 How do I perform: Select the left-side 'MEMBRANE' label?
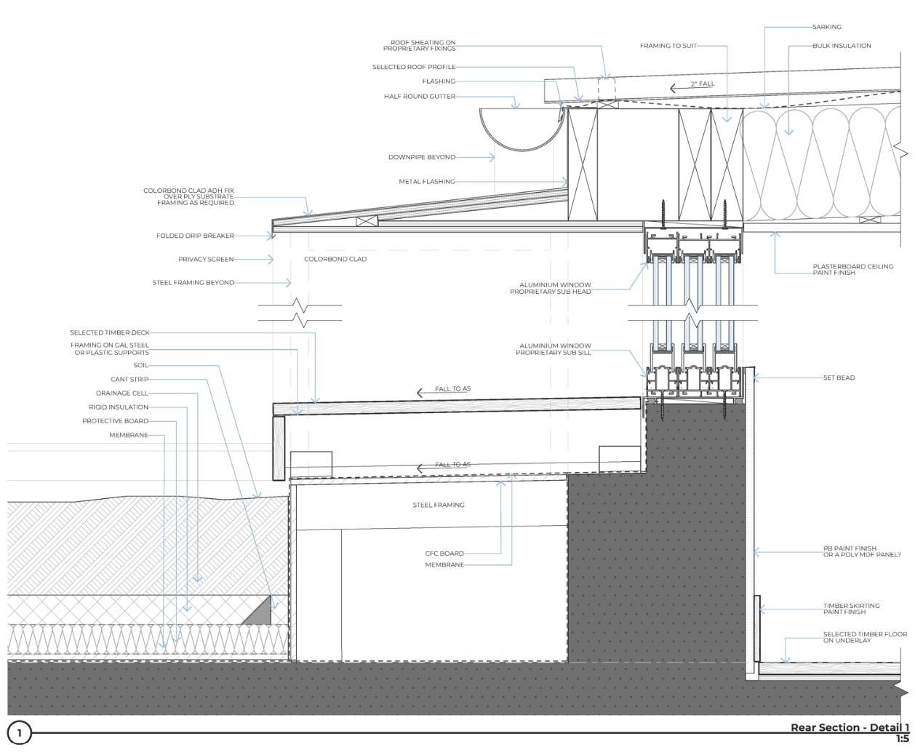(x=129, y=435)
